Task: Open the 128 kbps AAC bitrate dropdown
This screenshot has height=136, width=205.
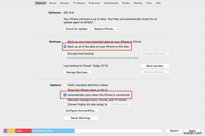Action: pos(121,104)
